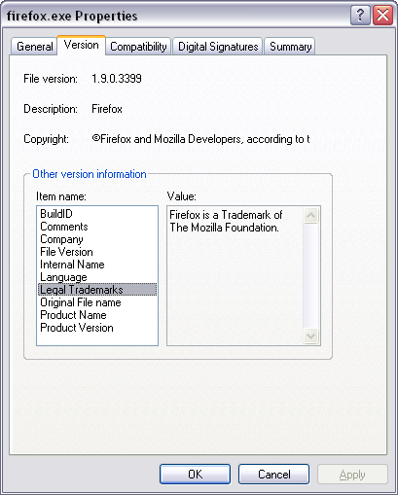
Task: Click the Help question mark button
Action: pyautogui.click(x=360, y=16)
